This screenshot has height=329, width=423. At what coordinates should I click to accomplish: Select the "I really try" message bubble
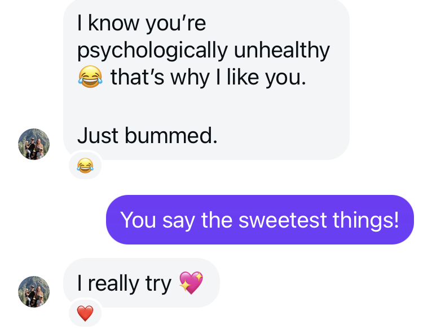(141, 283)
